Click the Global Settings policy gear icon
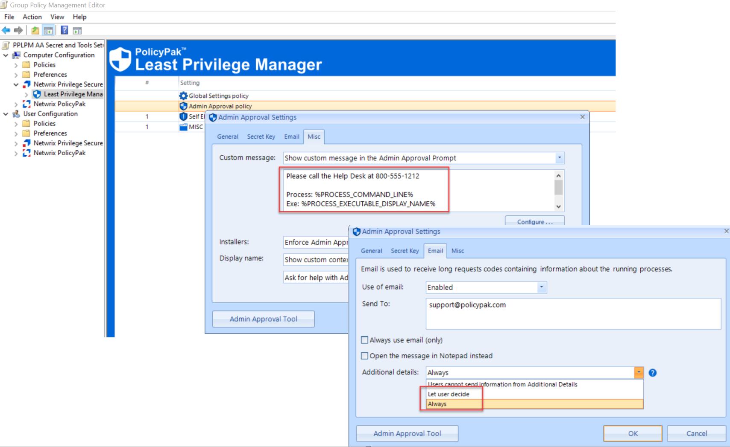Screen dimensions: 730x447 click(x=183, y=96)
